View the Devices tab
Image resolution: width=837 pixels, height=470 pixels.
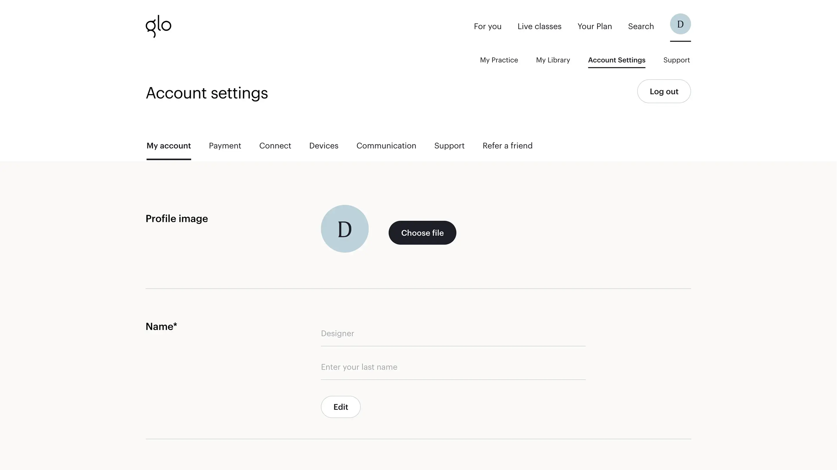point(324,146)
